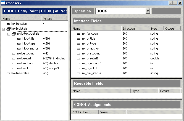This screenshot has width=184, height=121.
Task: Click the Operation combo box text field
Action: pyautogui.click(x=120, y=11)
